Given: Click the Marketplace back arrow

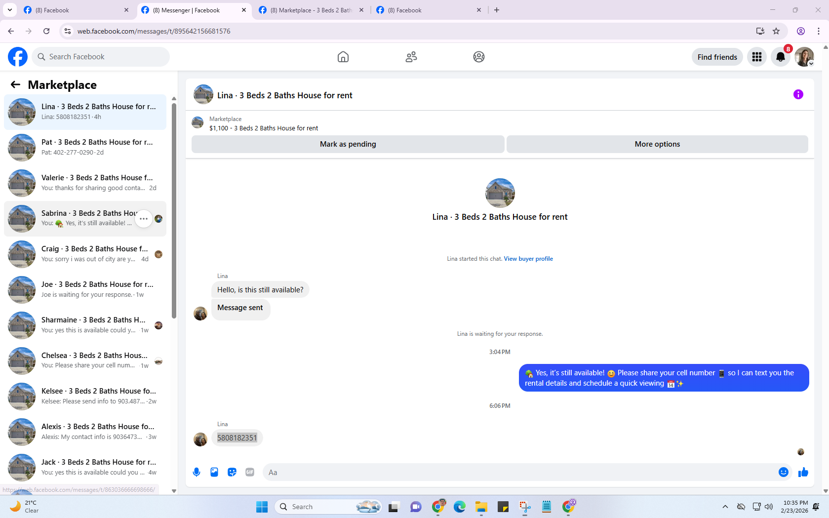Looking at the screenshot, I should click(x=15, y=84).
